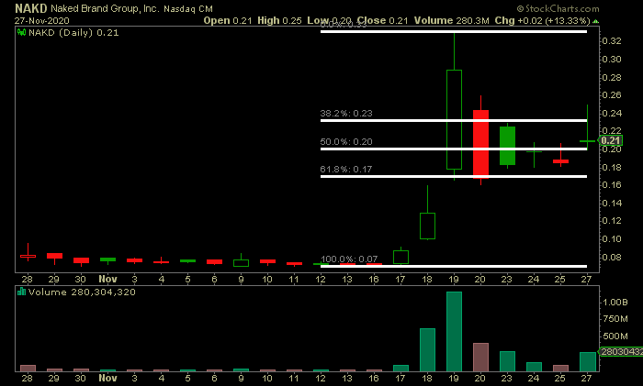Viewport: 643px width, 386px height.
Task: Click the green 0.21 current price tag
Action: (x=611, y=140)
